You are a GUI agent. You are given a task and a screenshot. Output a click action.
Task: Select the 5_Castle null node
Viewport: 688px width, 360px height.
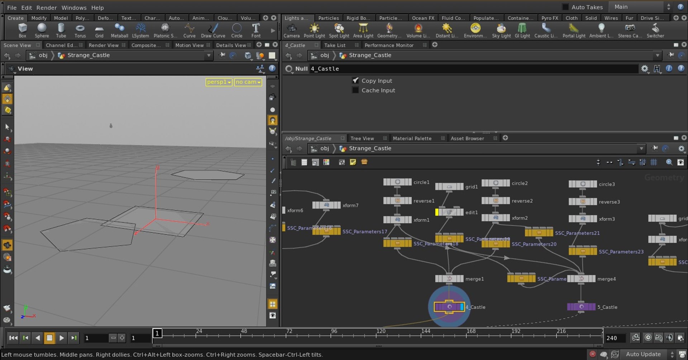[581, 307]
